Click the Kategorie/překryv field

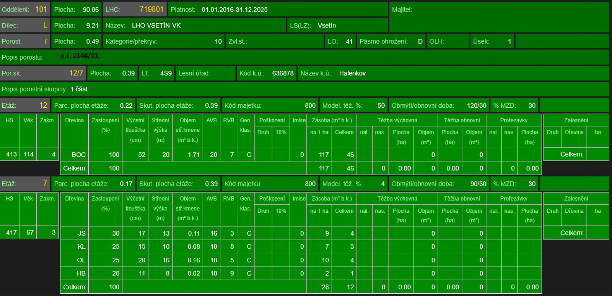164,41
